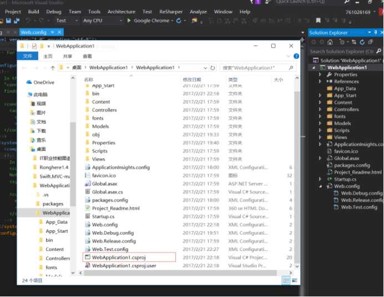Expand Properties node in Solution Explorer
Viewport: 384px width, 297px height.
[320, 74]
